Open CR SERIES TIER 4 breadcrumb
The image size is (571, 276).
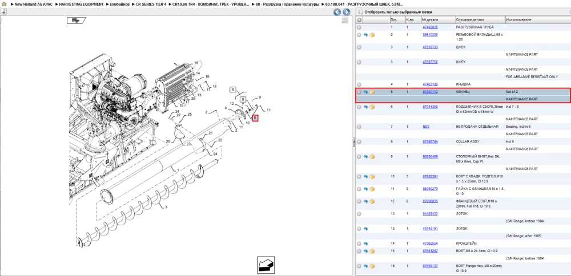151,3
